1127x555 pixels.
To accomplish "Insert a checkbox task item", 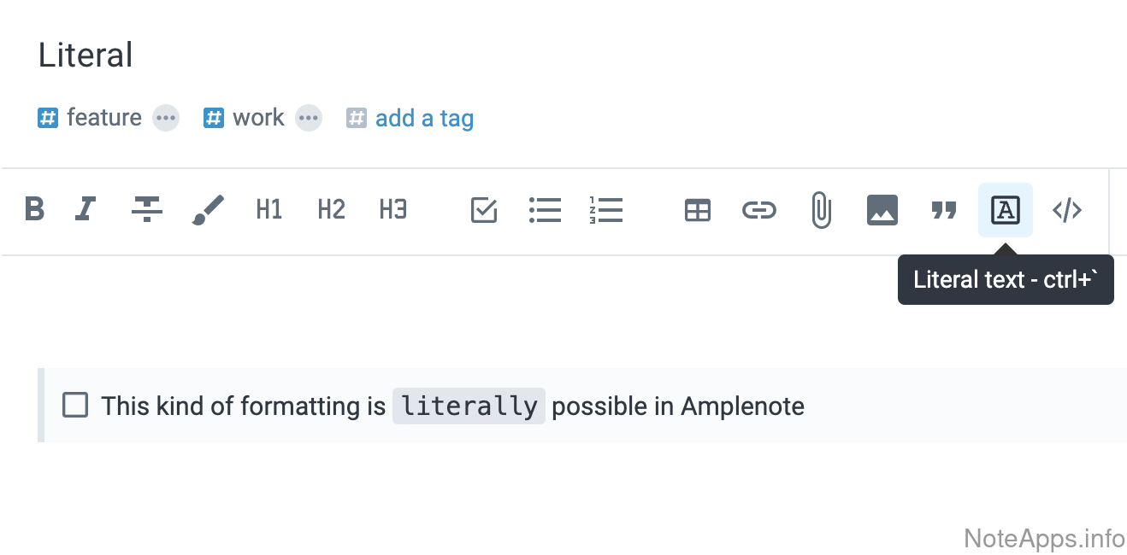I will coord(484,209).
